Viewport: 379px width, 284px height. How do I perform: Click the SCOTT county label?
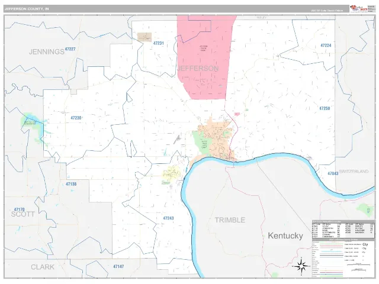tap(23, 214)
